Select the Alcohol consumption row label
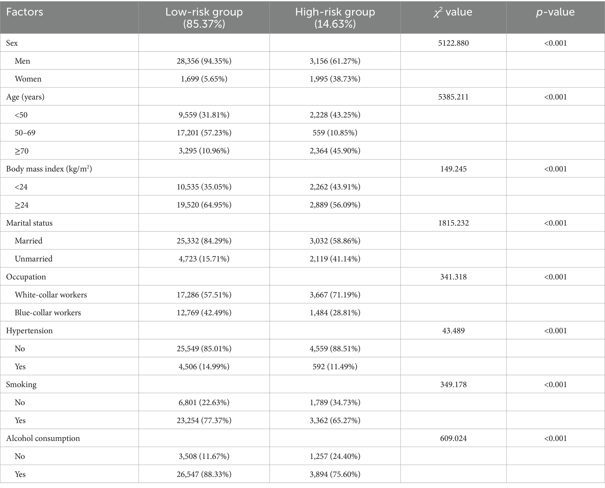 43,438
